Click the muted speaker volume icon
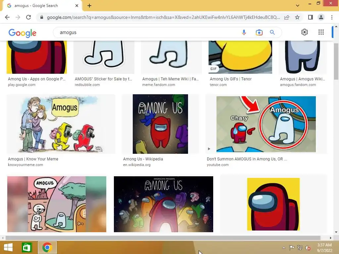This screenshot has height=254, width=339. pyautogui.click(x=308, y=248)
